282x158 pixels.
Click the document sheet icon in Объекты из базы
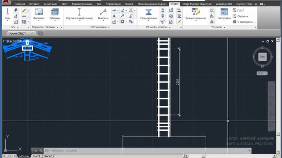tap(171, 22)
